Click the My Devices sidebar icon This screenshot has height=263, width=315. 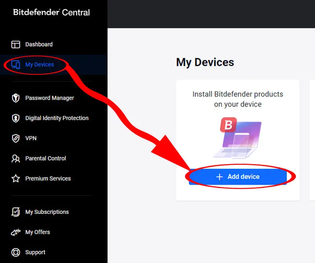[16, 65]
